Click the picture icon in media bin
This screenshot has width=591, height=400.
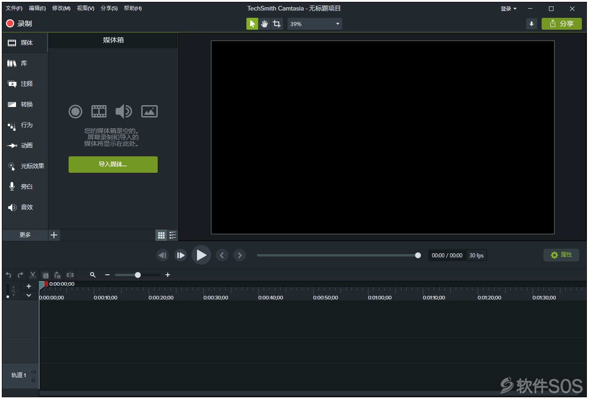[149, 111]
